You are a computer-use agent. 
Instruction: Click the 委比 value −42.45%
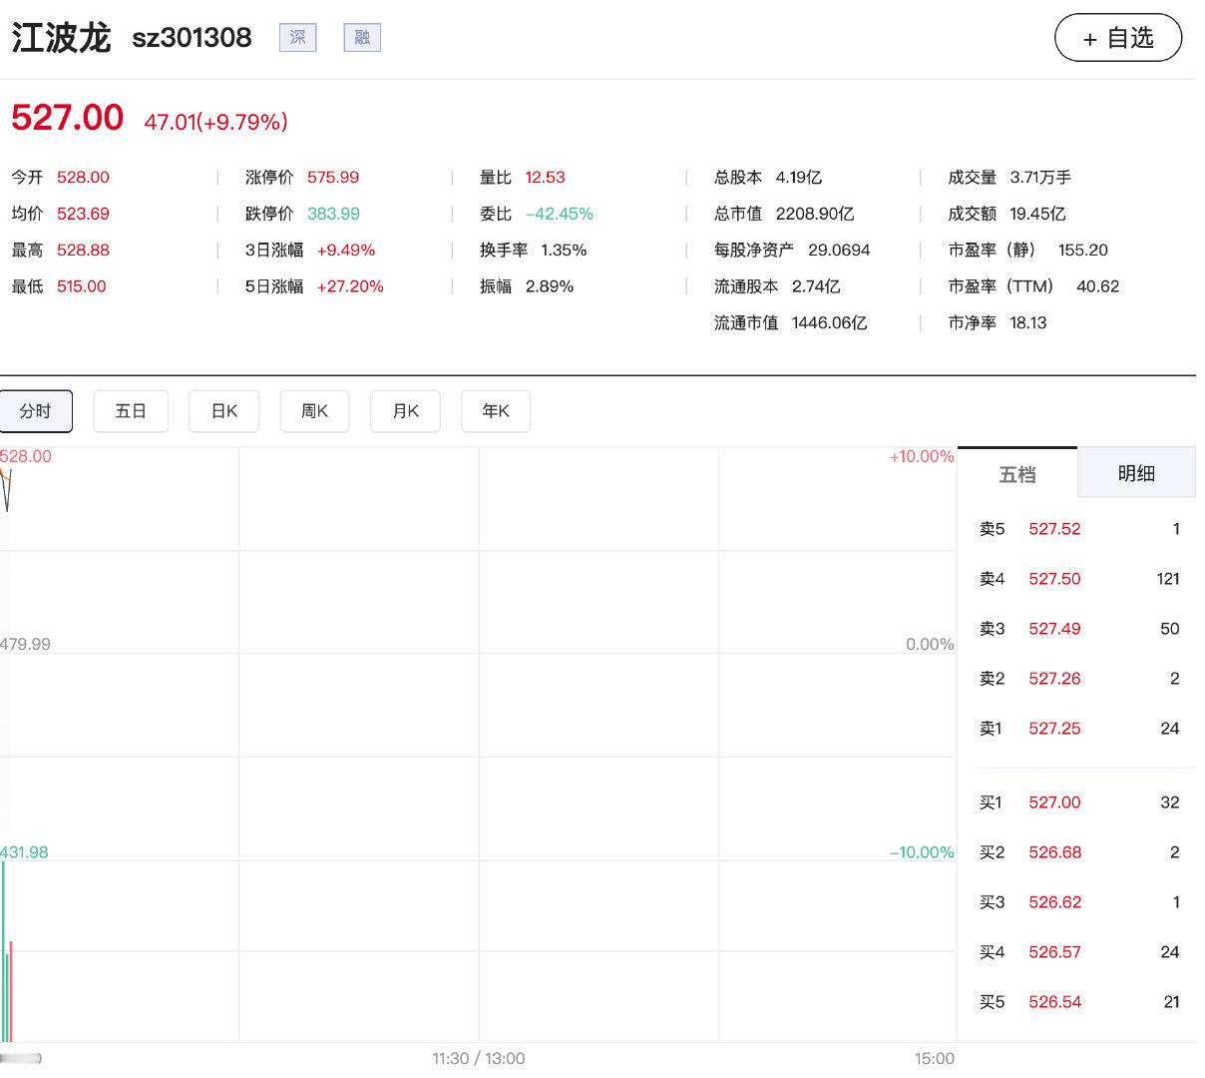tap(559, 214)
